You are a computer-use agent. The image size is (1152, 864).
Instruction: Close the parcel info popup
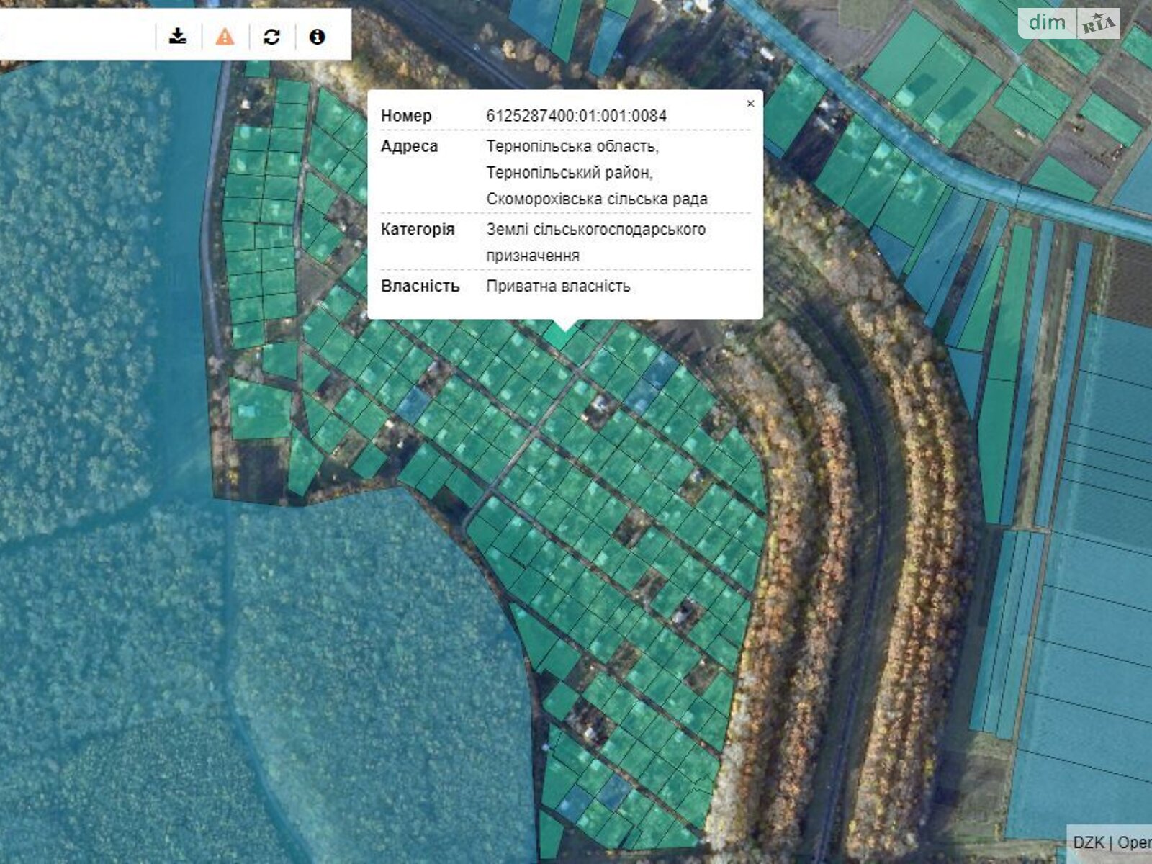(750, 104)
